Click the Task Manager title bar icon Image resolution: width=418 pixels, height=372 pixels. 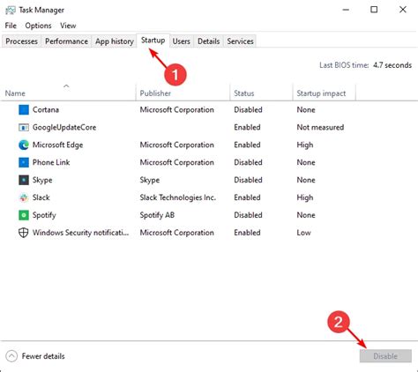[x=11, y=10]
